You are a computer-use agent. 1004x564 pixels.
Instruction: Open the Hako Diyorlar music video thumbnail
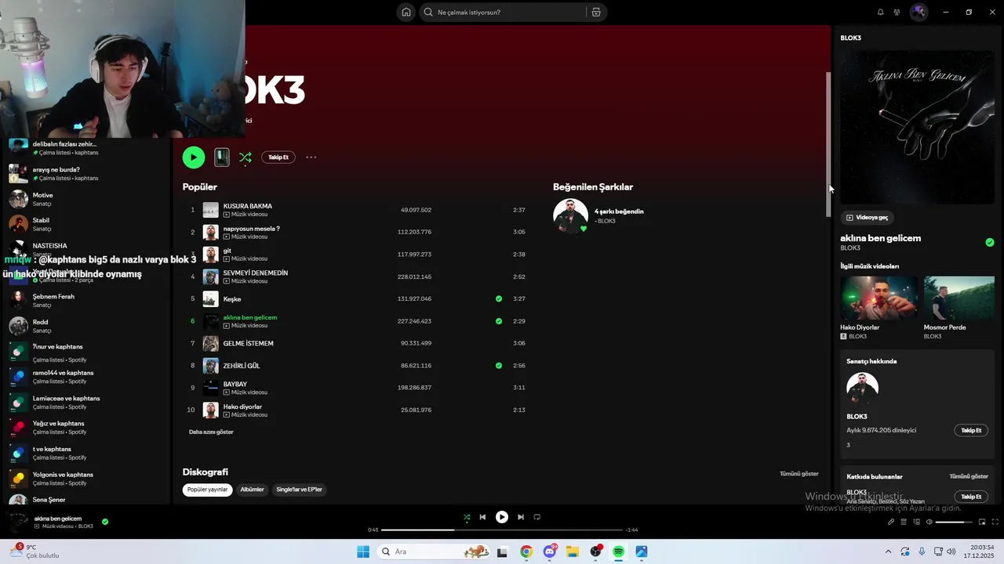878,298
